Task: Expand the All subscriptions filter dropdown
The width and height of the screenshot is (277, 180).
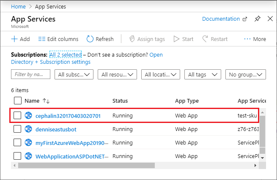Action: click(74, 74)
